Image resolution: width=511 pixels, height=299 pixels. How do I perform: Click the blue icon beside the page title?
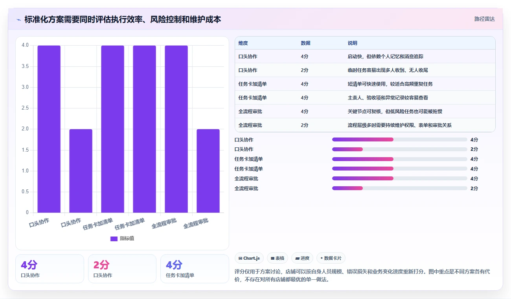[18, 19]
